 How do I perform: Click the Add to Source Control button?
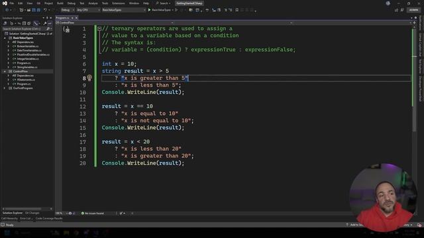coord(355,225)
